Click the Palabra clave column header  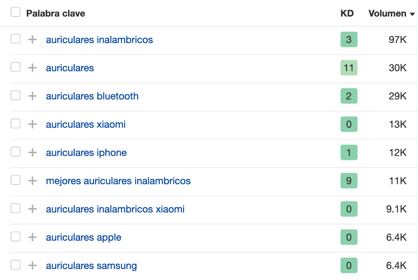tap(56, 13)
